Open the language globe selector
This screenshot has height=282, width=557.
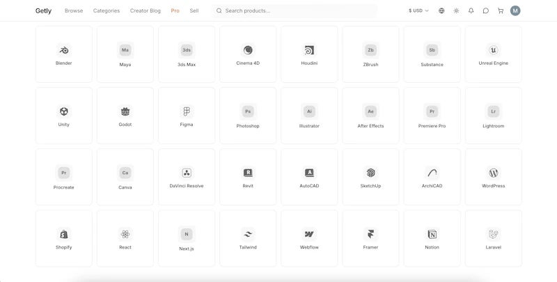pyautogui.click(x=441, y=10)
